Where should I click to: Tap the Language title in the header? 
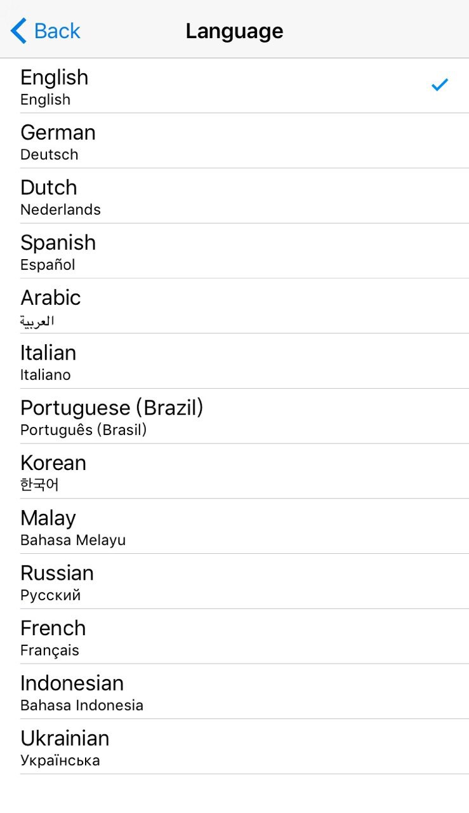(234, 30)
